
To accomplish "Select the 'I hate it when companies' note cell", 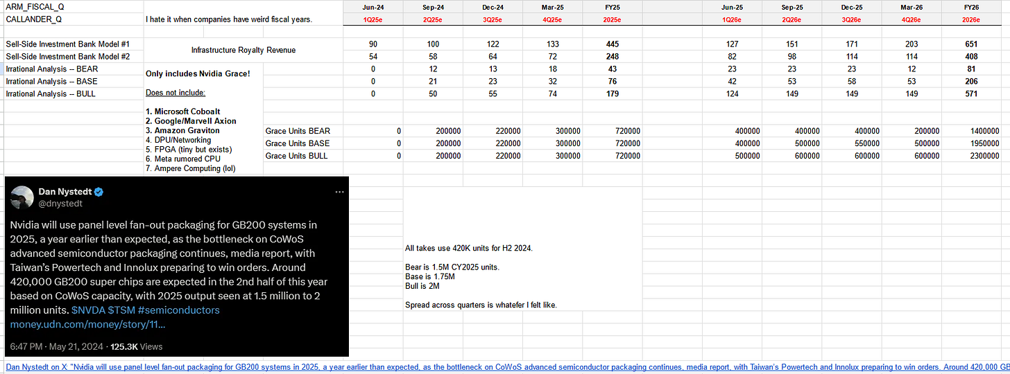I will (229, 19).
